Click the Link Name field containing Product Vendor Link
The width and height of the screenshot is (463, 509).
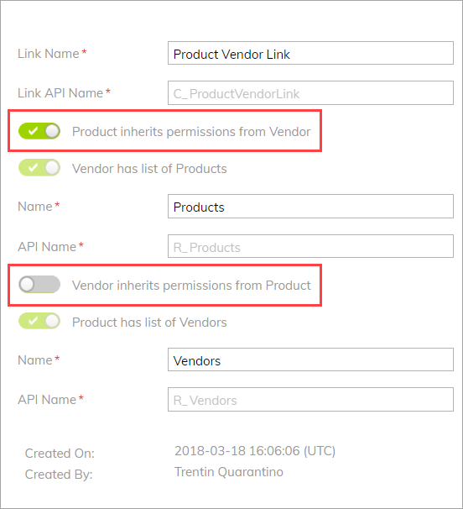pos(310,53)
